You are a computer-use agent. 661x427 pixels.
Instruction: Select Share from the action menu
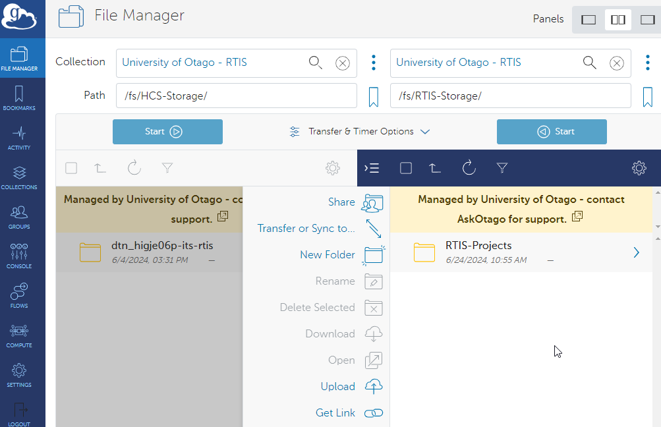(341, 202)
